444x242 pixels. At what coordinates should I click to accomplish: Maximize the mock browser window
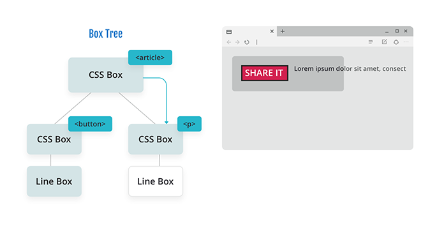point(397,31)
